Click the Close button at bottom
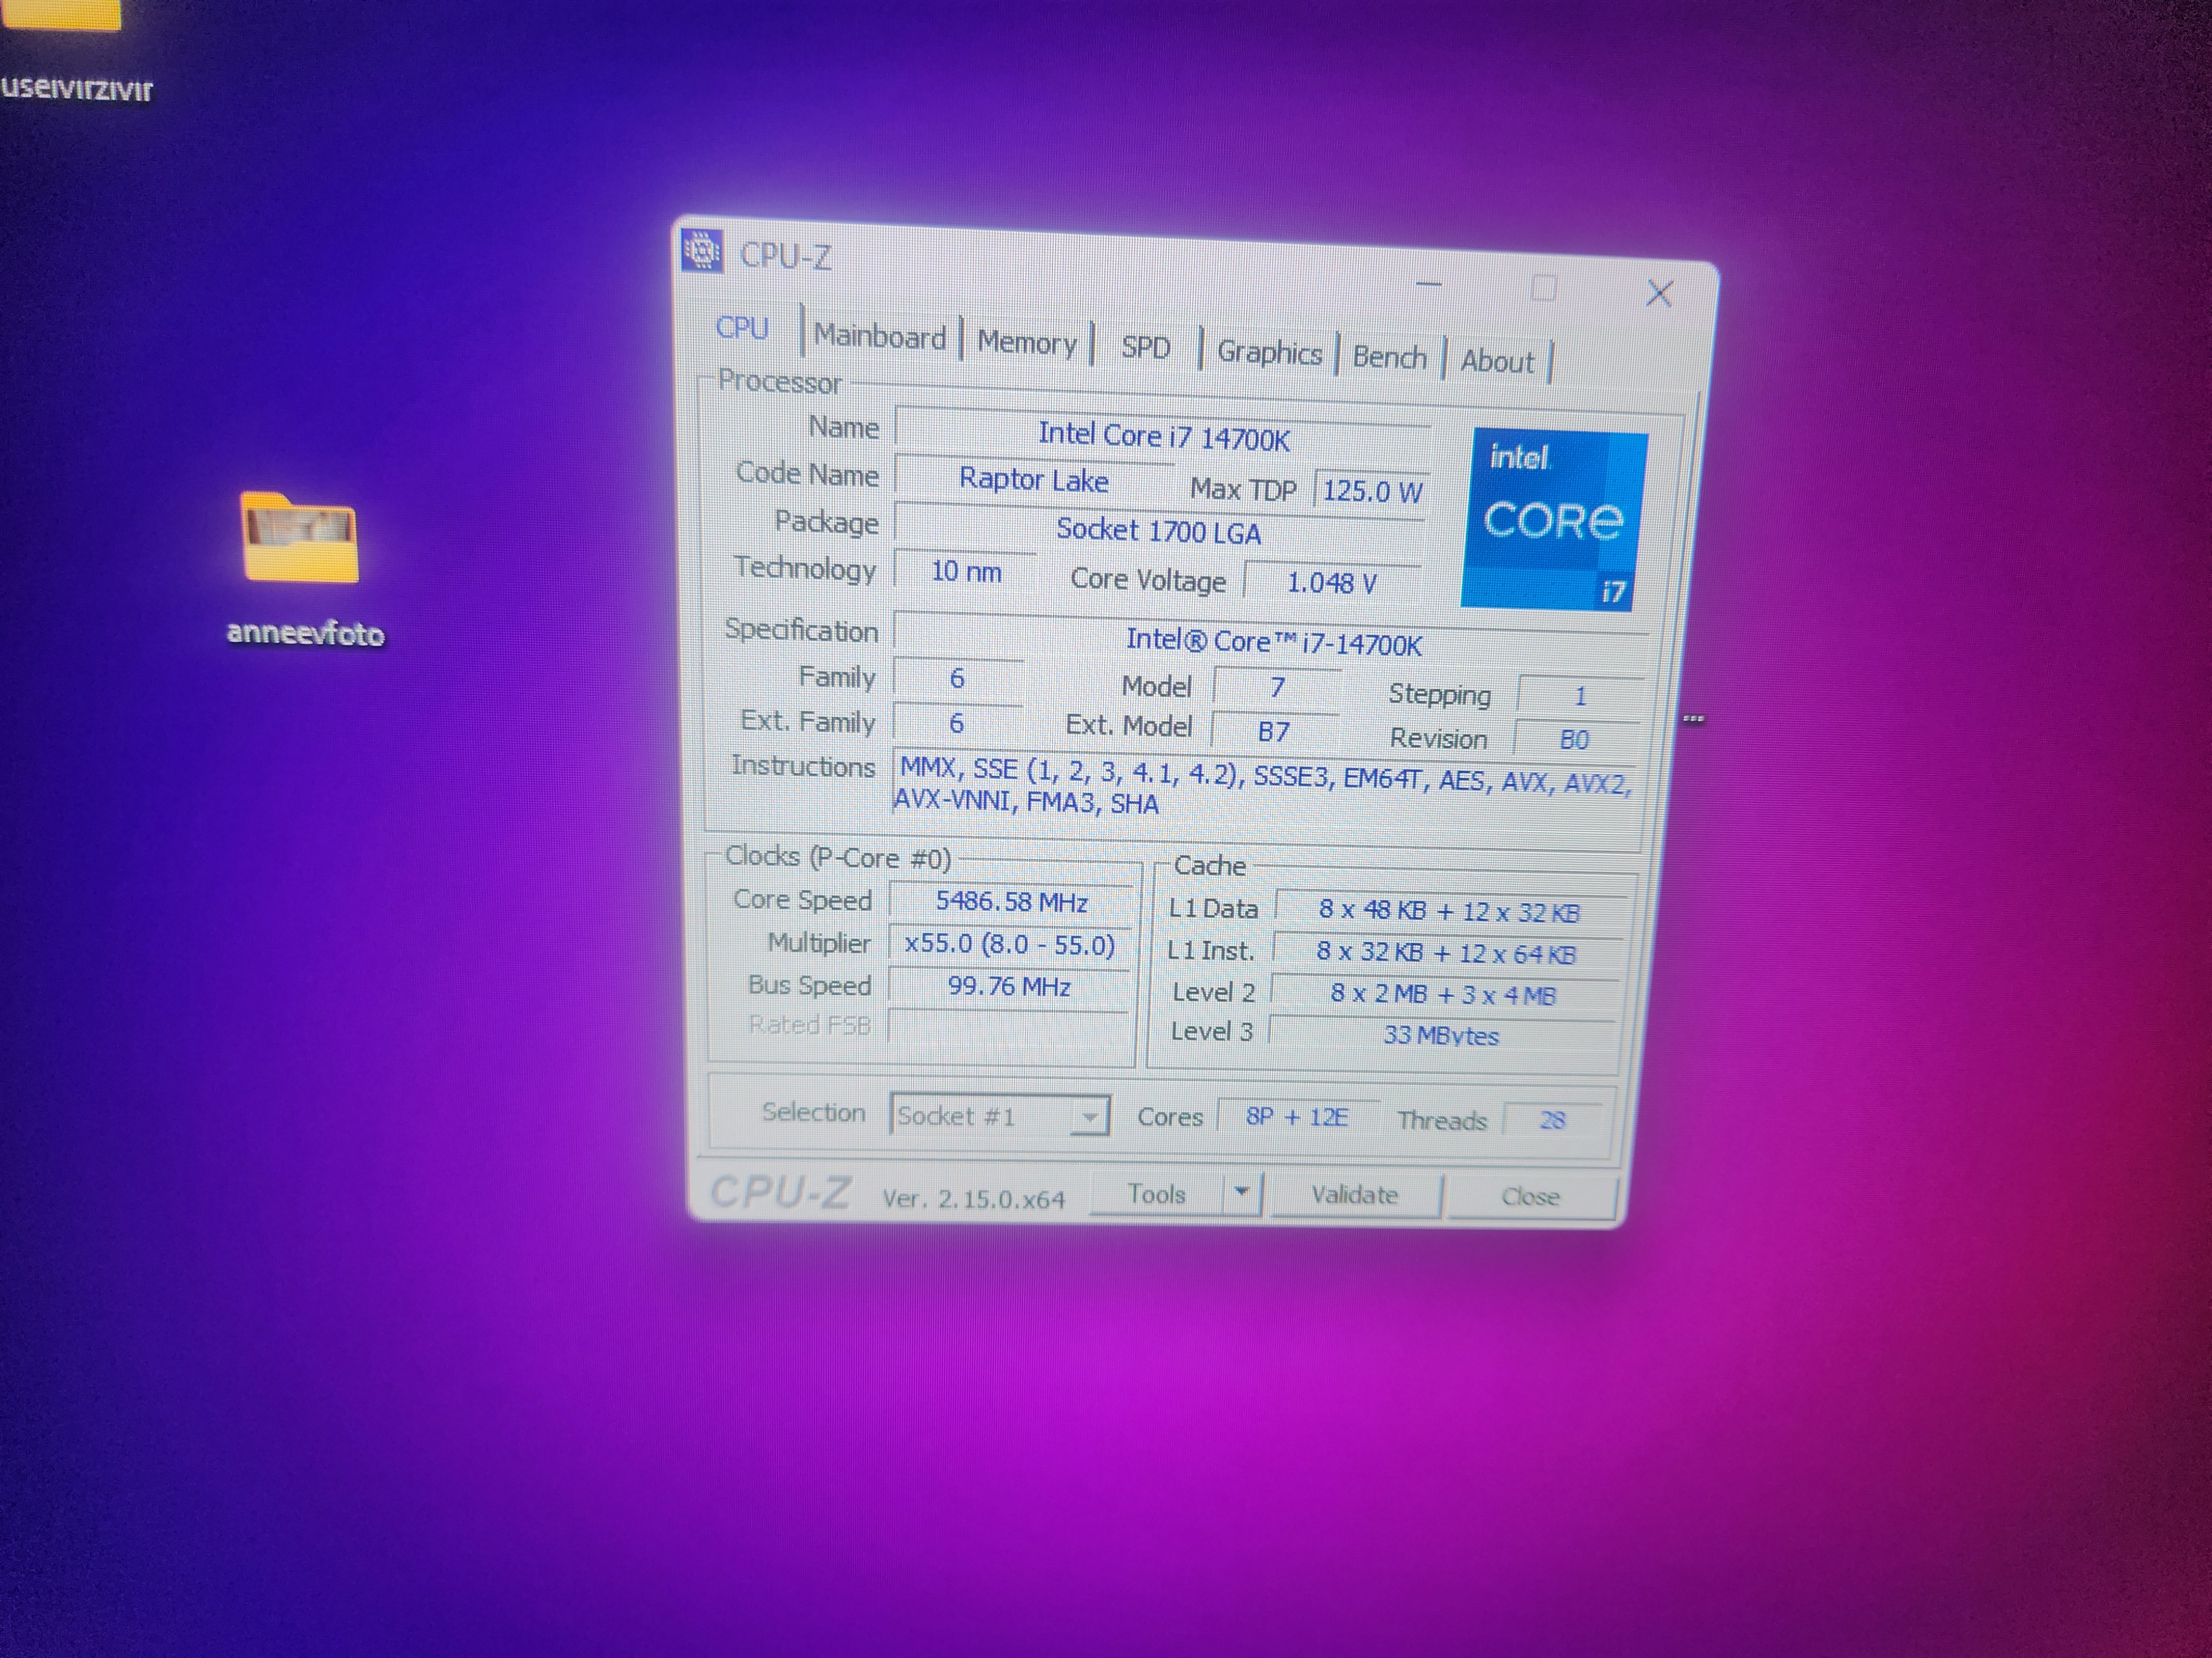The height and width of the screenshot is (1658, 2212). [x=1530, y=1197]
